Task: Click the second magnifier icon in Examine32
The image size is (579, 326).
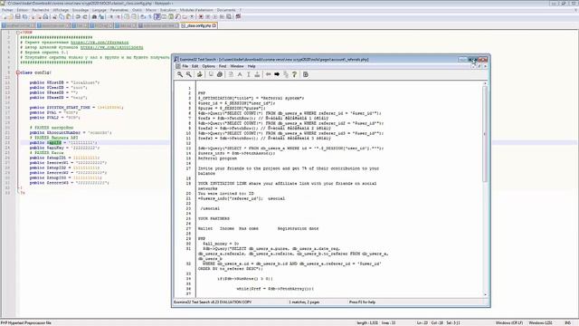Action: pos(189,74)
